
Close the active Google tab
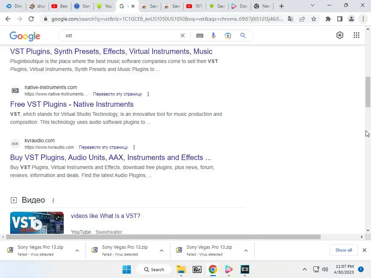click(133, 6)
